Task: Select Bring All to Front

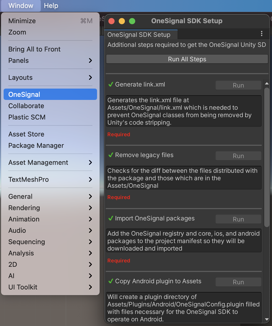Action: [x=50, y=49]
